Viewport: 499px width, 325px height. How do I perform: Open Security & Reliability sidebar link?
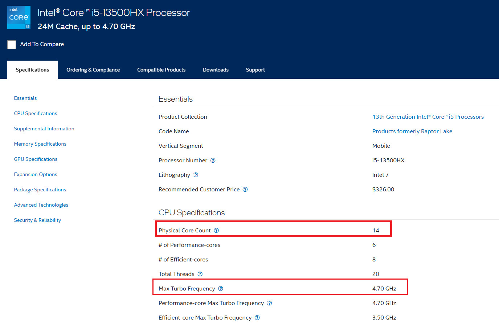point(37,220)
